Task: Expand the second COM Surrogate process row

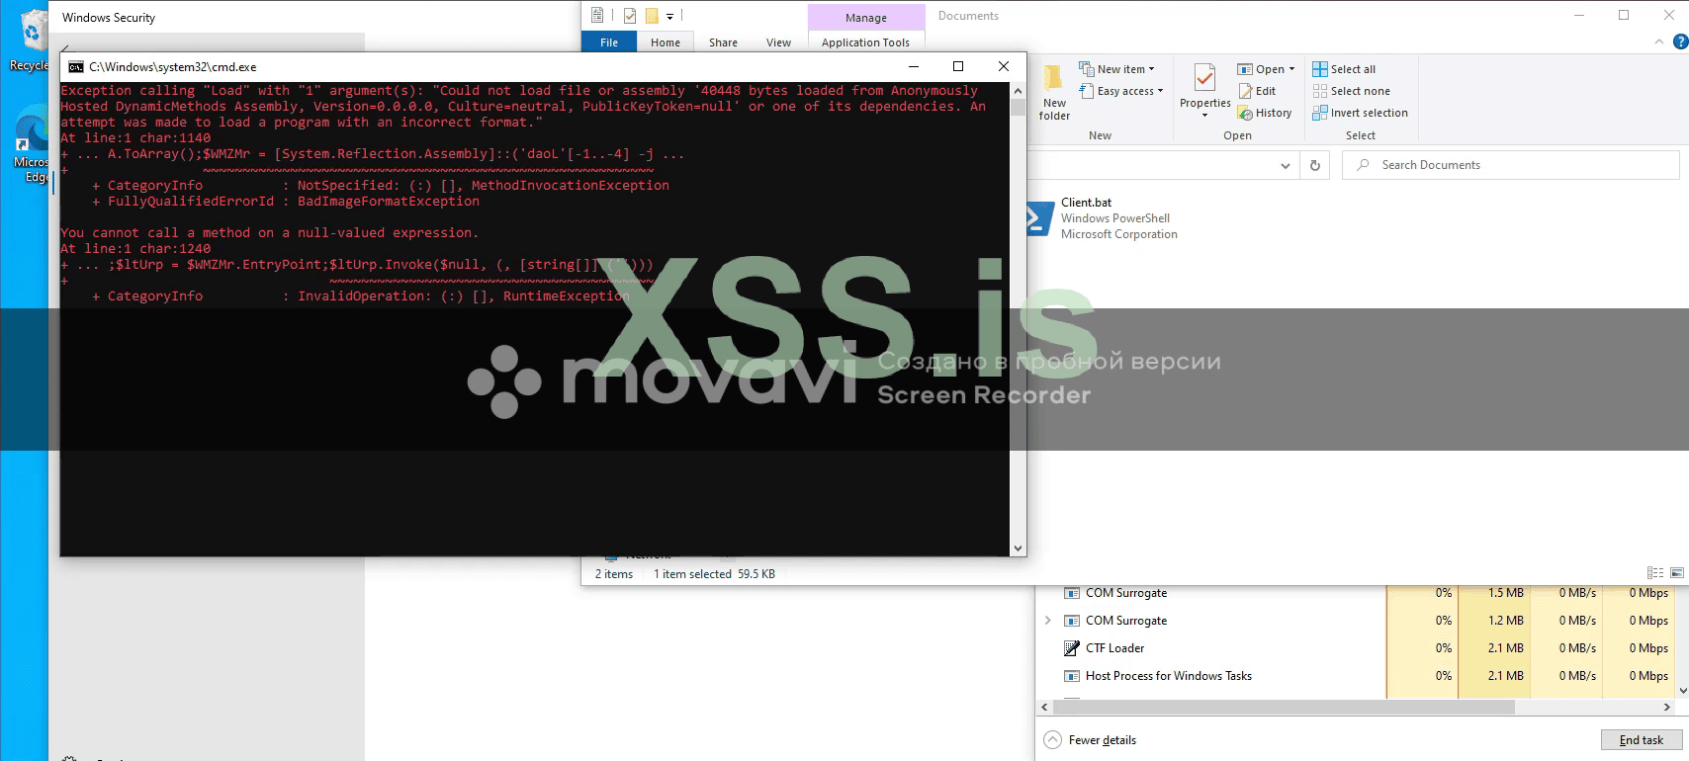Action: coord(1048,621)
